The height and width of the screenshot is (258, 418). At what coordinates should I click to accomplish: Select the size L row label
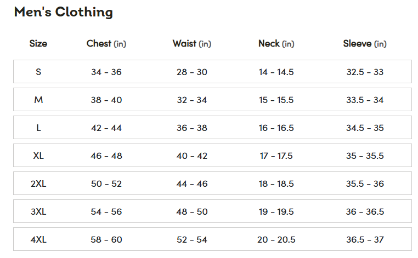[x=38, y=128]
